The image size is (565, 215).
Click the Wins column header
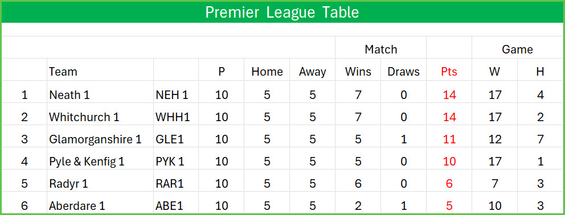[x=358, y=72]
